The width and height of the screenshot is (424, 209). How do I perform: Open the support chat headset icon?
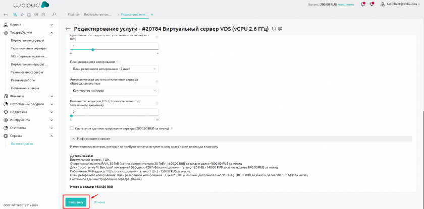coord(372,5)
